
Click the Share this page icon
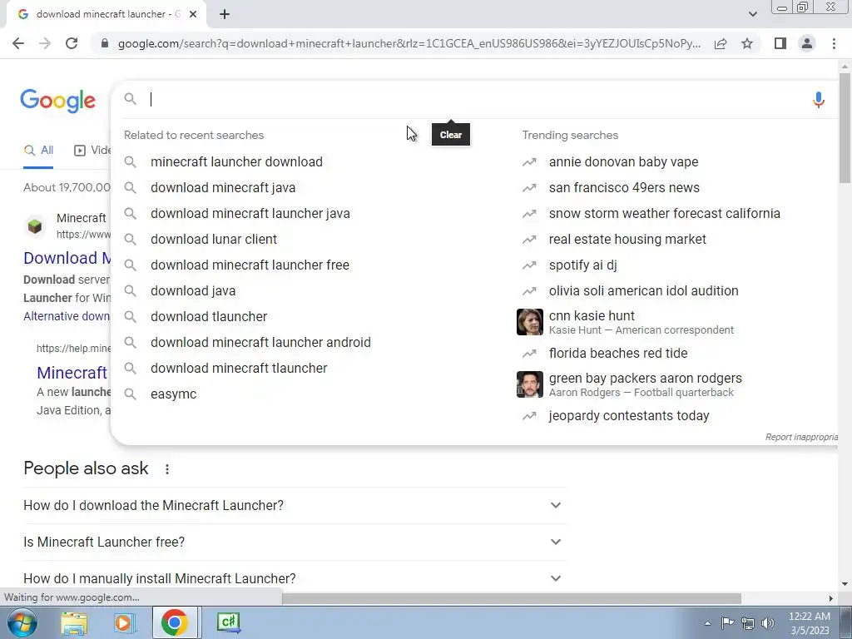(x=721, y=43)
